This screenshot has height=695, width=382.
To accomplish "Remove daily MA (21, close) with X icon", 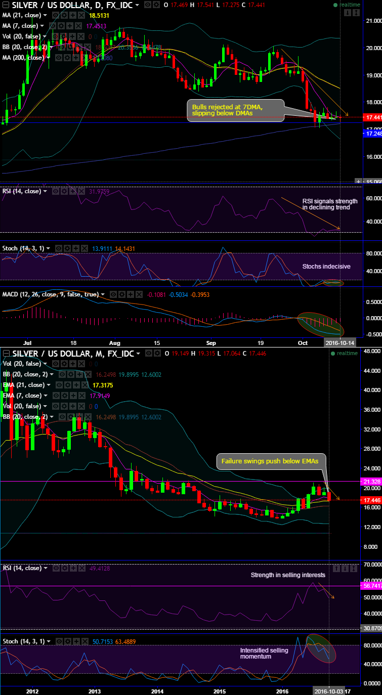I will pos(81,15).
